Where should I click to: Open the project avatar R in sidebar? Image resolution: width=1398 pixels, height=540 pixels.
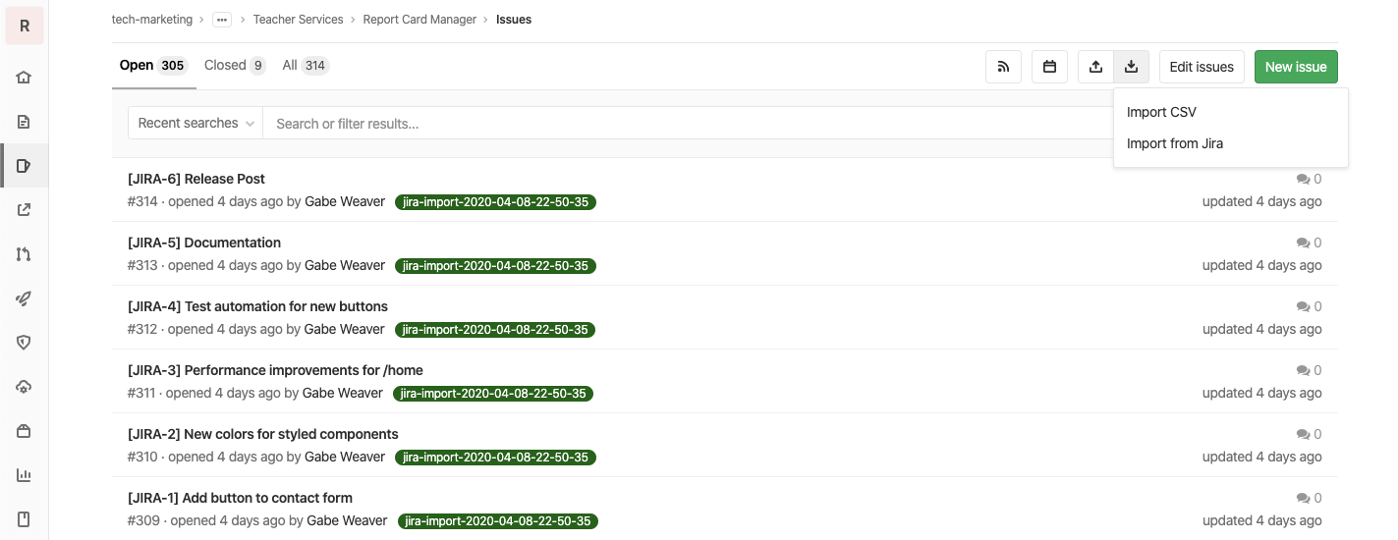[x=25, y=26]
